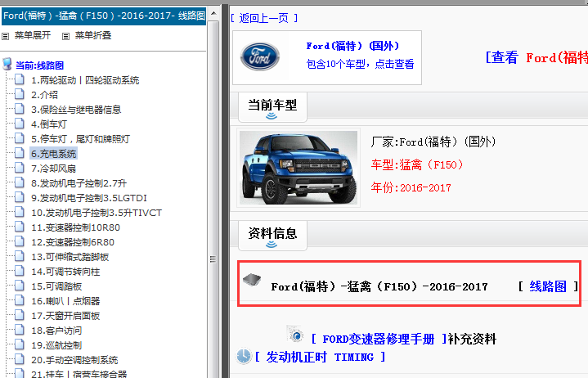Screen dimensions: 588x378
Task: Open the 15.可调踏板 tree item
Action: 56,286
